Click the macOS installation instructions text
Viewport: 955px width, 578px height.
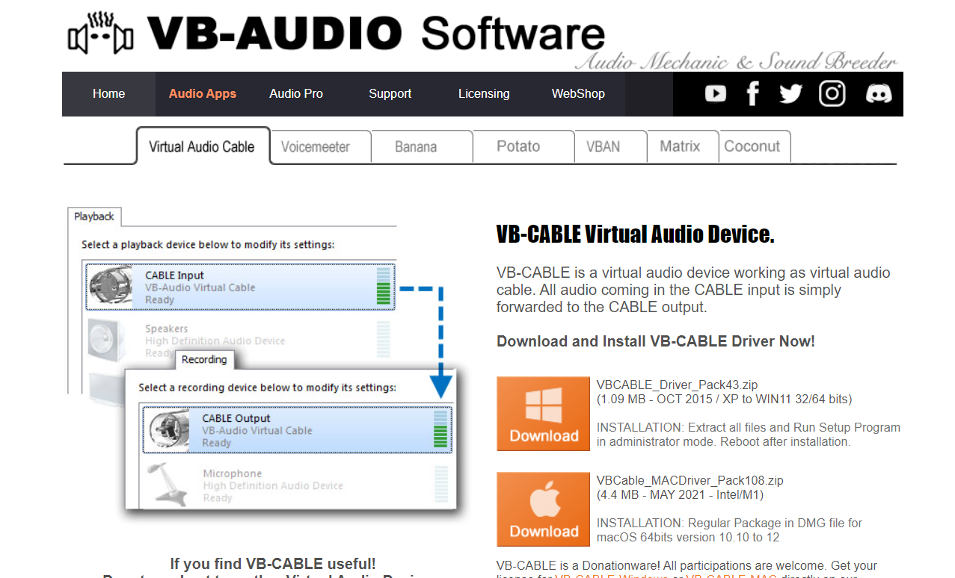[729, 530]
